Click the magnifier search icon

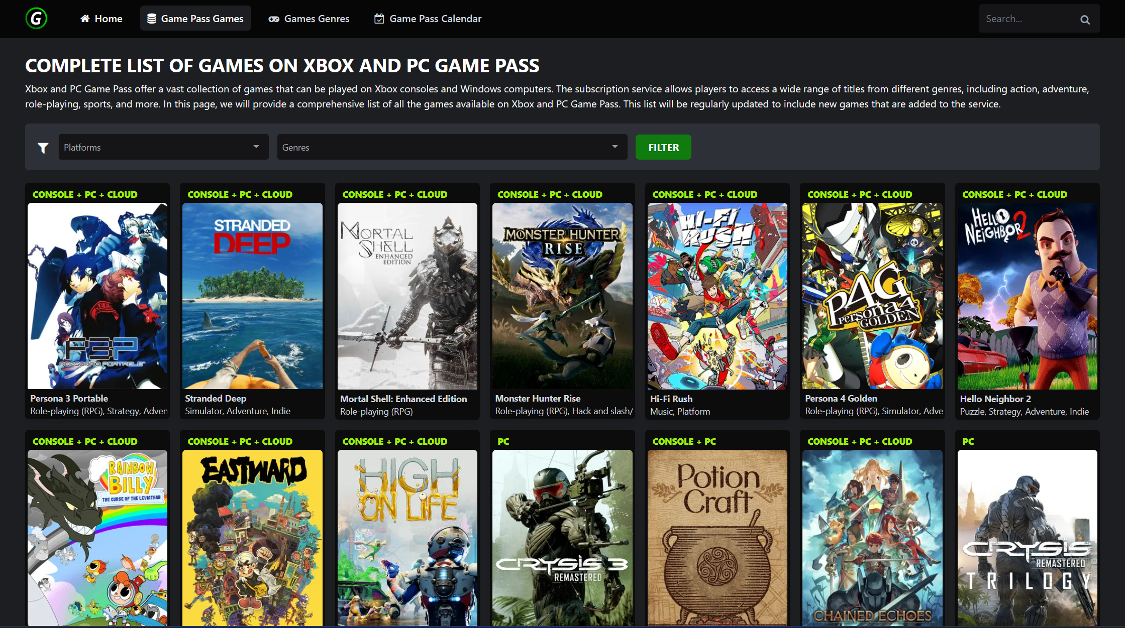tap(1085, 20)
